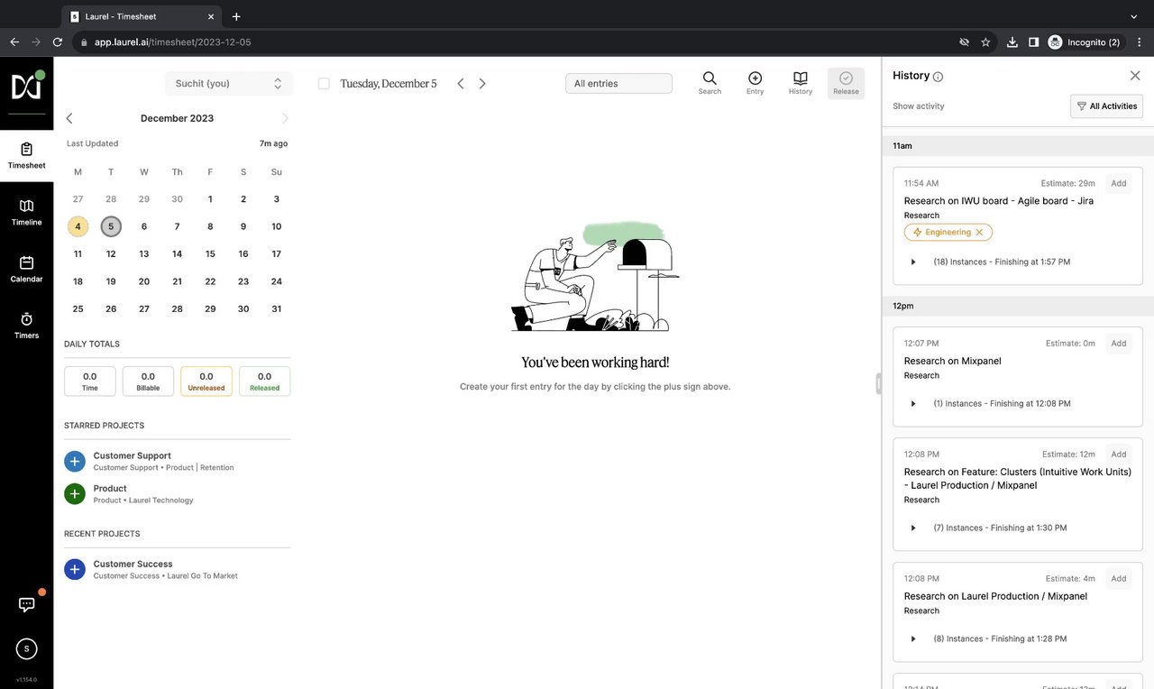Add entry for Product project
1154x689 pixels.
pyautogui.click(x=75, y=493)
